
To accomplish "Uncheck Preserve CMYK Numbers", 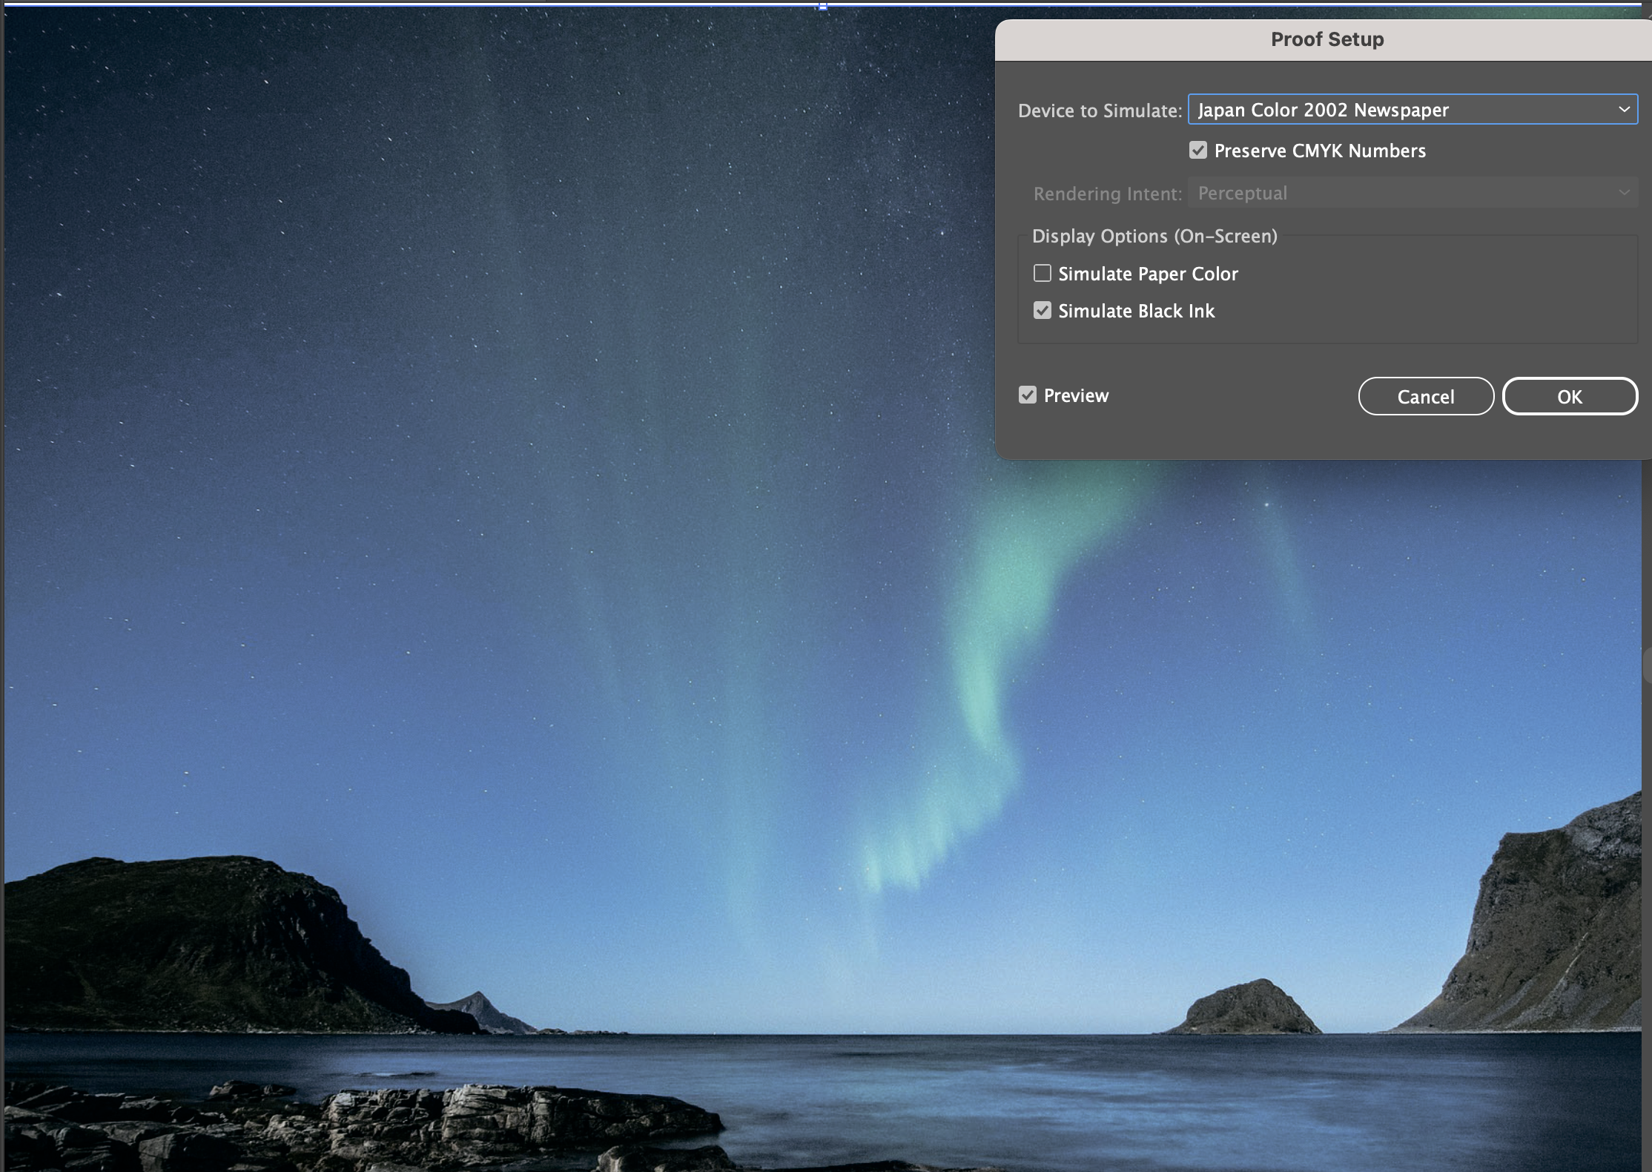I will coord(1198,151).
